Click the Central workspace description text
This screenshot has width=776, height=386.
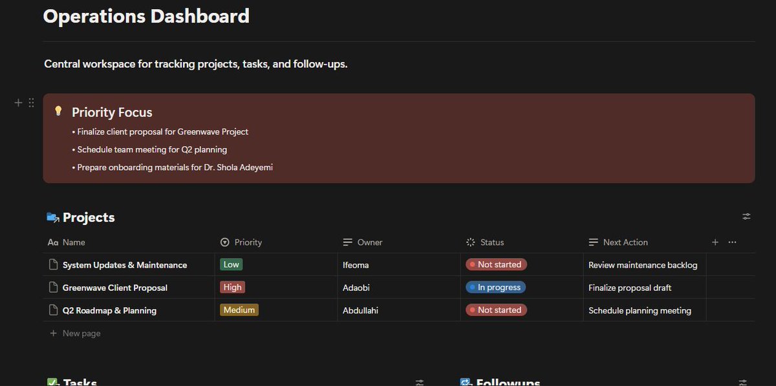click(196, 64)
